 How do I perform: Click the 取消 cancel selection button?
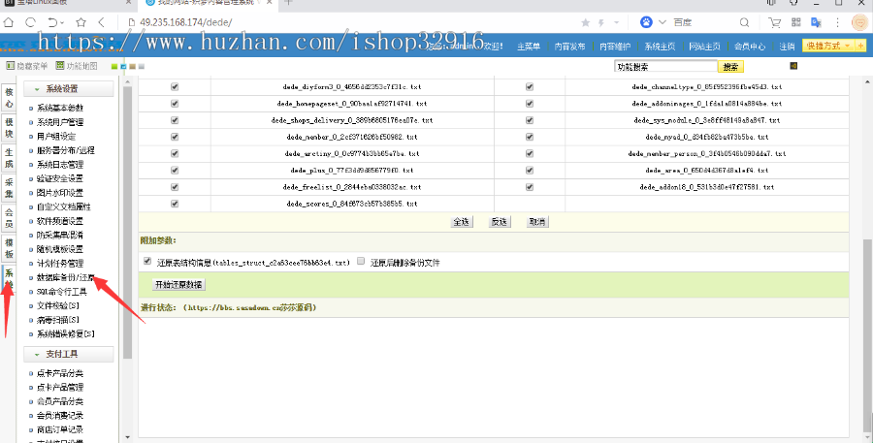537,221
